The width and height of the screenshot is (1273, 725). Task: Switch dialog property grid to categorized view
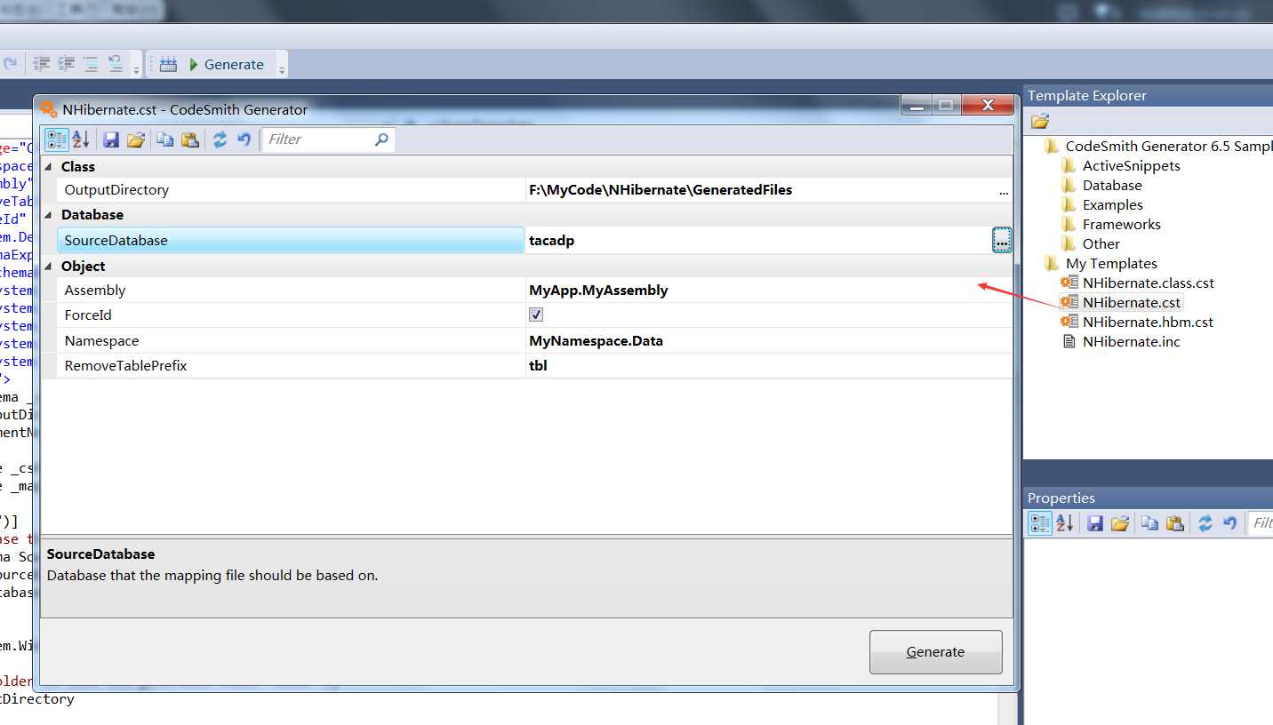click(56, 139)
